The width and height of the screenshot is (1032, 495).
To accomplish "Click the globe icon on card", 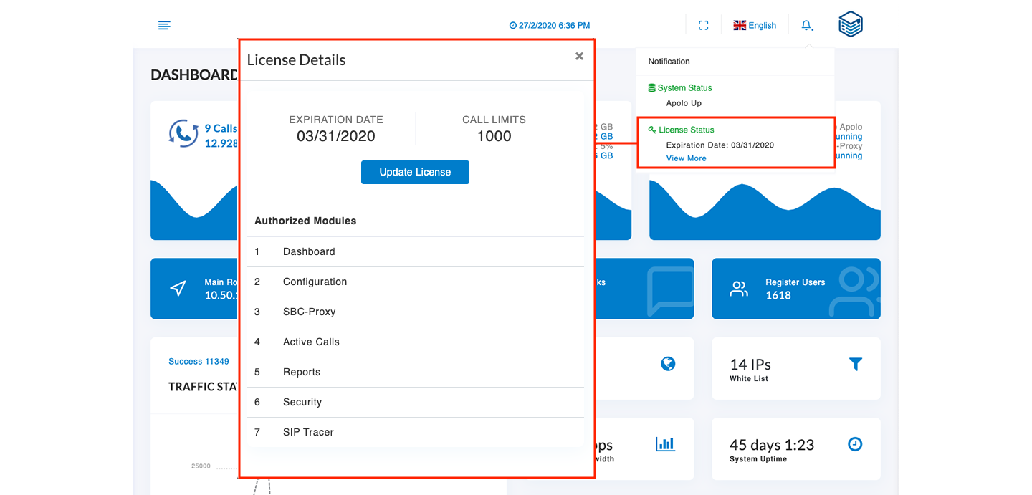I will 668,365.
